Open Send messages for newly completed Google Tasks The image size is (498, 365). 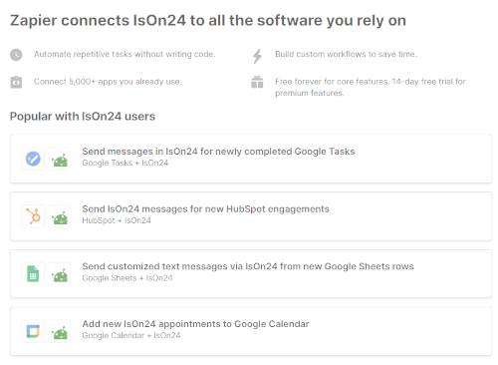pos(251,159)
